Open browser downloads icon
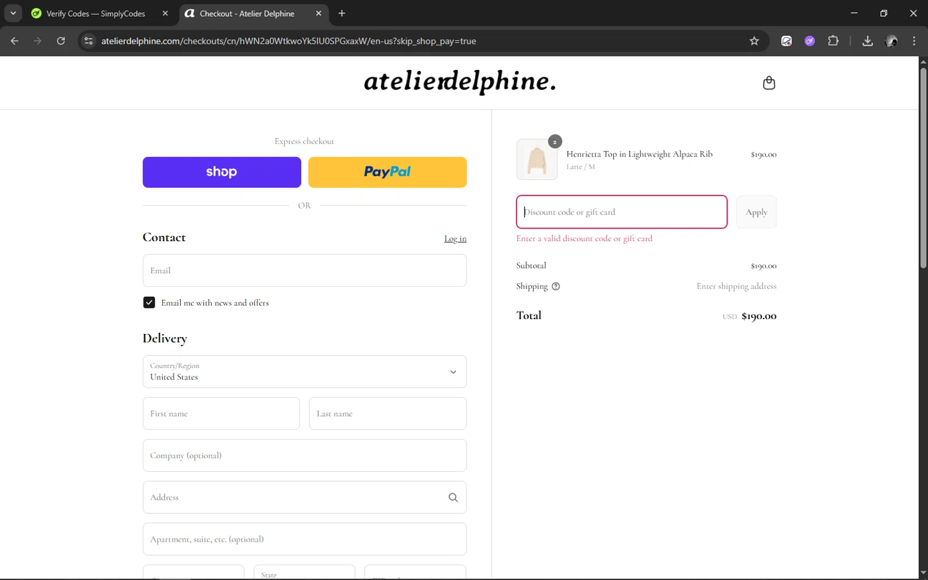This screenshot has height=580, width=928. click(x=867, y=41)
